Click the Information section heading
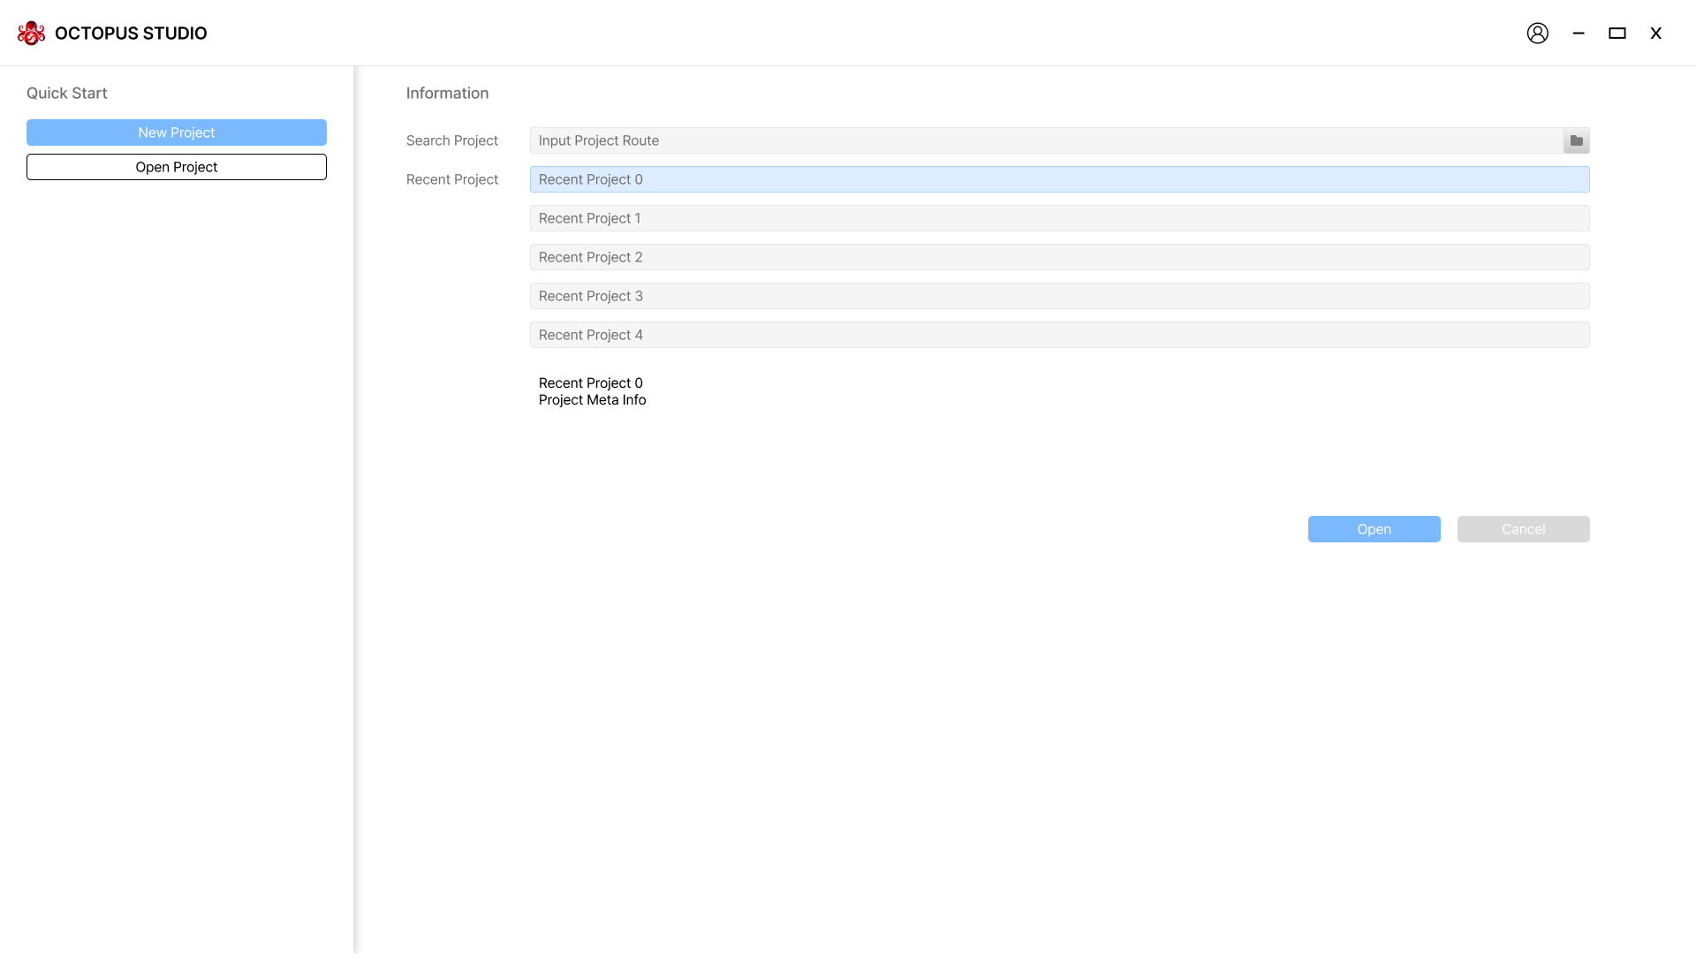This screenshot has width=1696, height=954. (447, 94)
